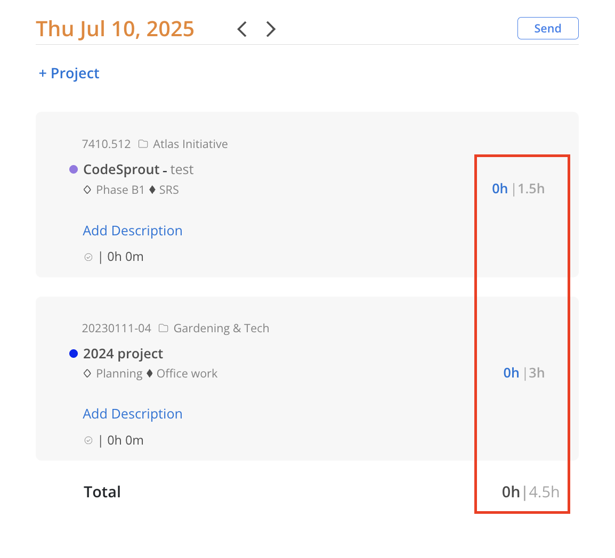
Task: Click Add Description under CodeSprout
Action: [x=133, y=231]
